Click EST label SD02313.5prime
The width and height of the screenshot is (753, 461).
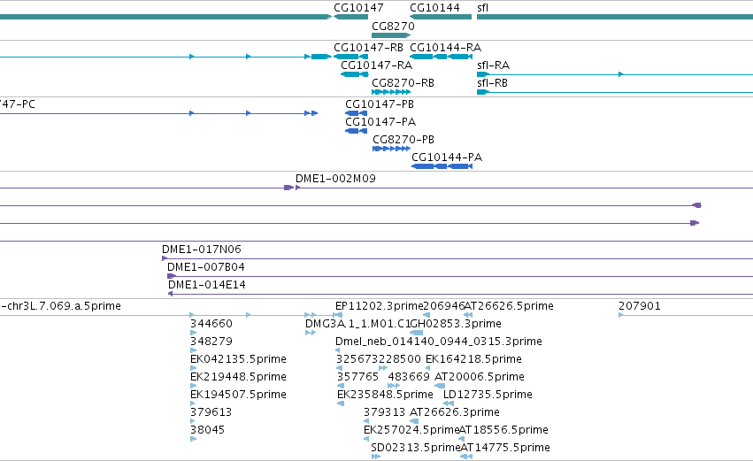pyautogui.click(x=415, y=448)
